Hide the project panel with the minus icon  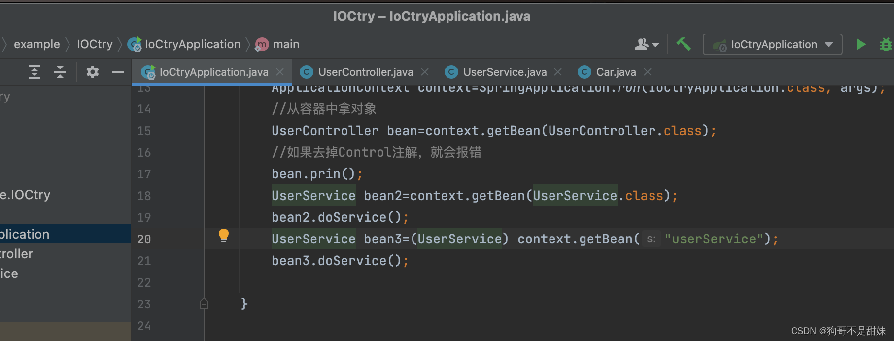click(x=118, y=72)
